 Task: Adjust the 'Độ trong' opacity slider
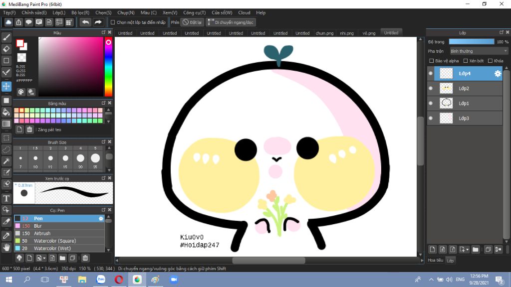tap(472, 42)
